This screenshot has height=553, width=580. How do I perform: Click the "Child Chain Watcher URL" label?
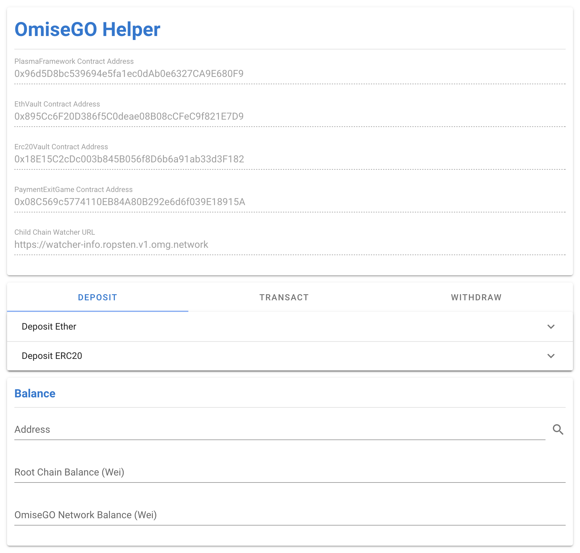pyautogui.click(x=55, y=232)
